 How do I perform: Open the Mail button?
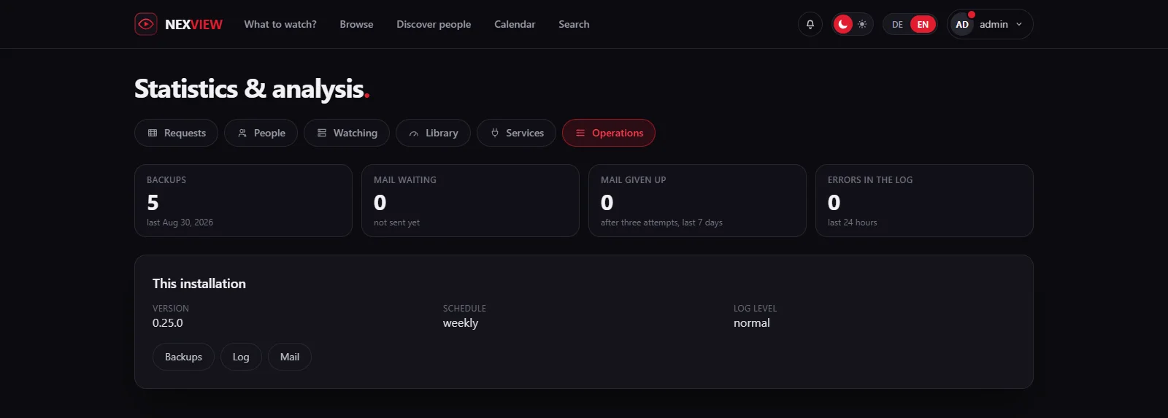point(290,357)
